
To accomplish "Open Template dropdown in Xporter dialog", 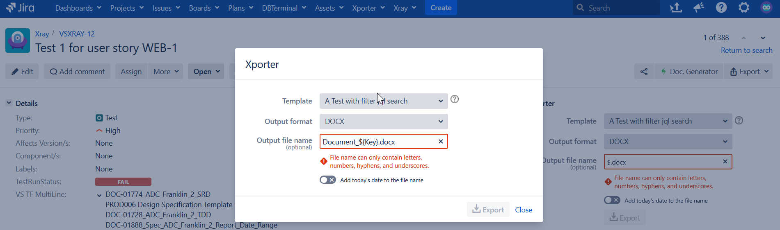I will pyautogui.click(x=384, y=101).
